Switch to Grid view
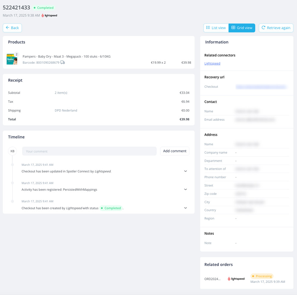 click(x=242, y=28)
